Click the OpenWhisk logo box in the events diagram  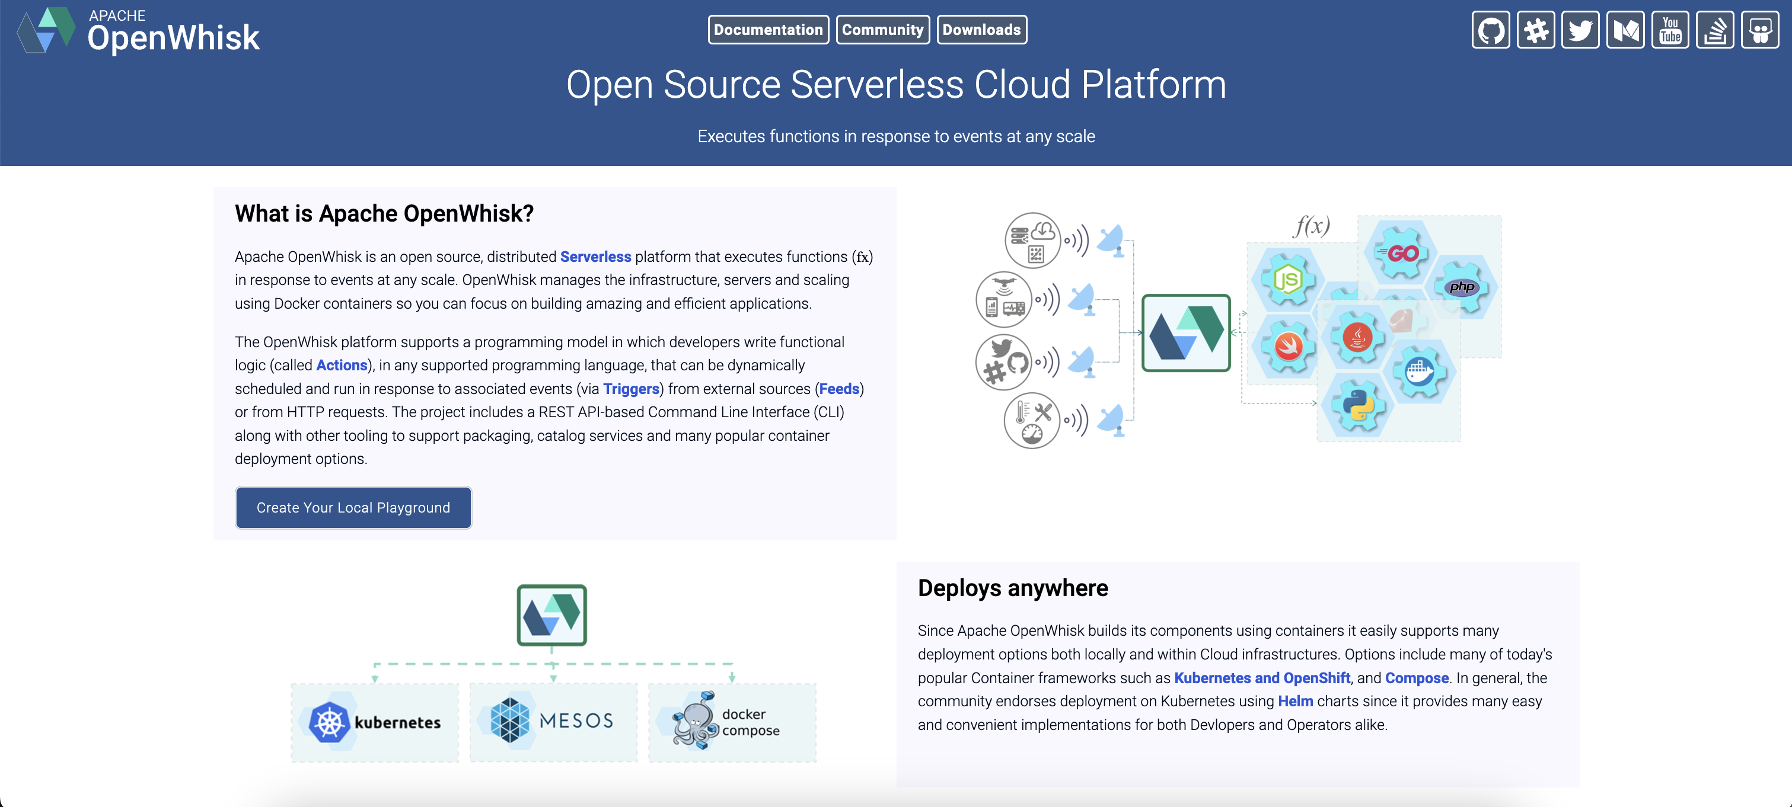(x=1186, y=333)
